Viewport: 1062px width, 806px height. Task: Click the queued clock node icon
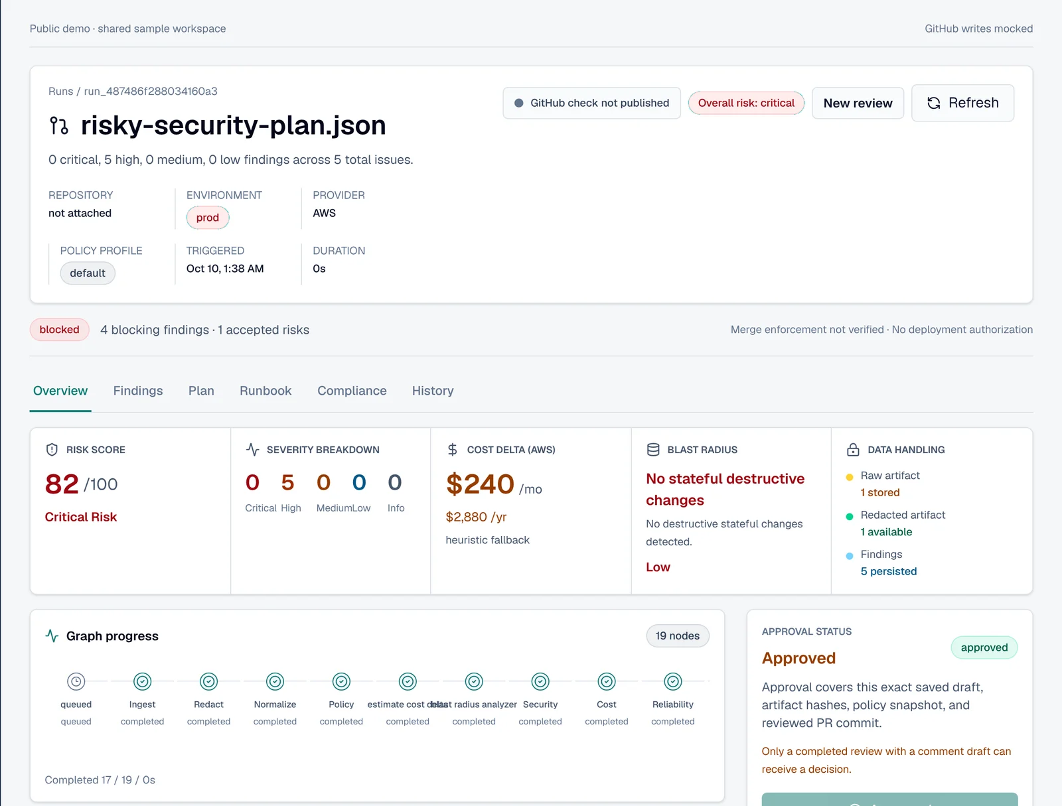76,681
